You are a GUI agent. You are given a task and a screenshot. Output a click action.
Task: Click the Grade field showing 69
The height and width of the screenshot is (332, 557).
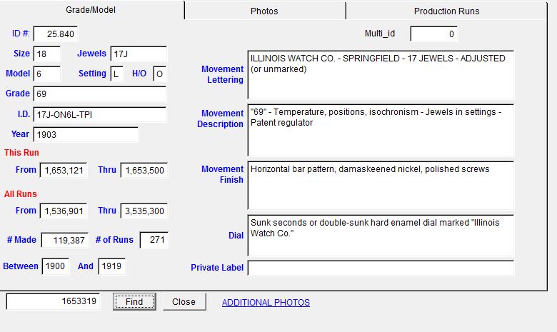(99, 94)
